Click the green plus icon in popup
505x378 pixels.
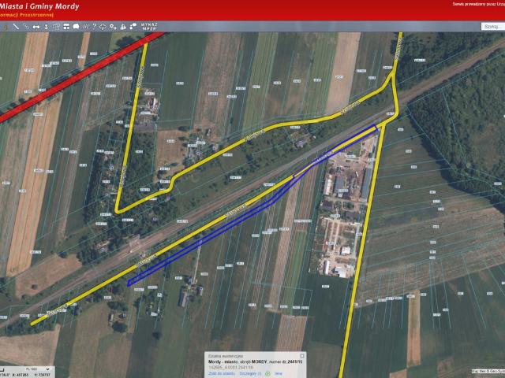click(267, 373)
